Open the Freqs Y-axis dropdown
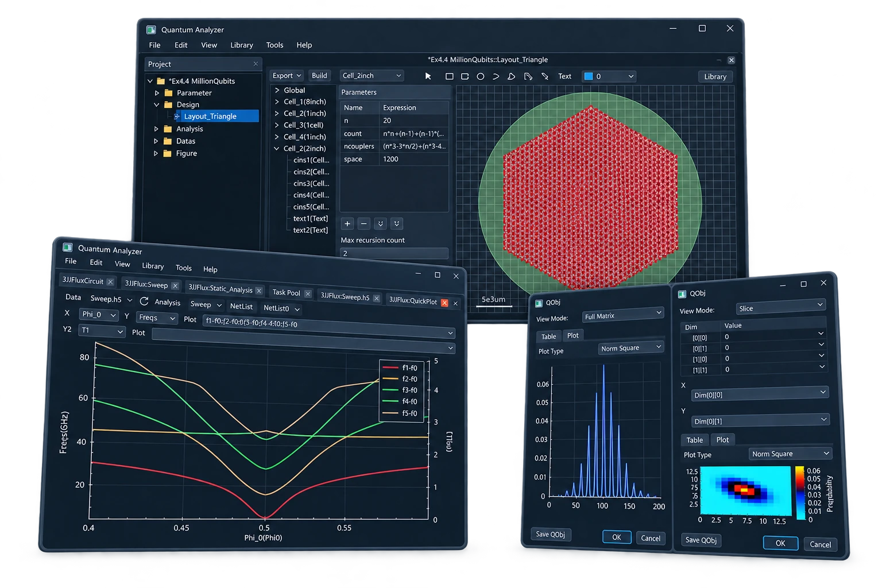This screenshot has height=588, width=882. tap(157, 318)
